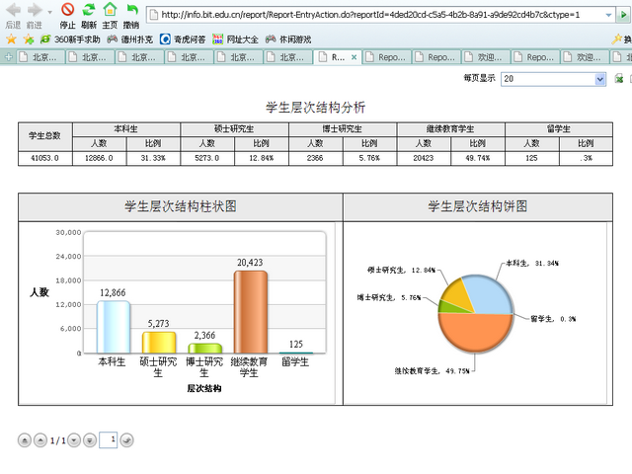Open the 休闲游戏 bookmark

288,39
